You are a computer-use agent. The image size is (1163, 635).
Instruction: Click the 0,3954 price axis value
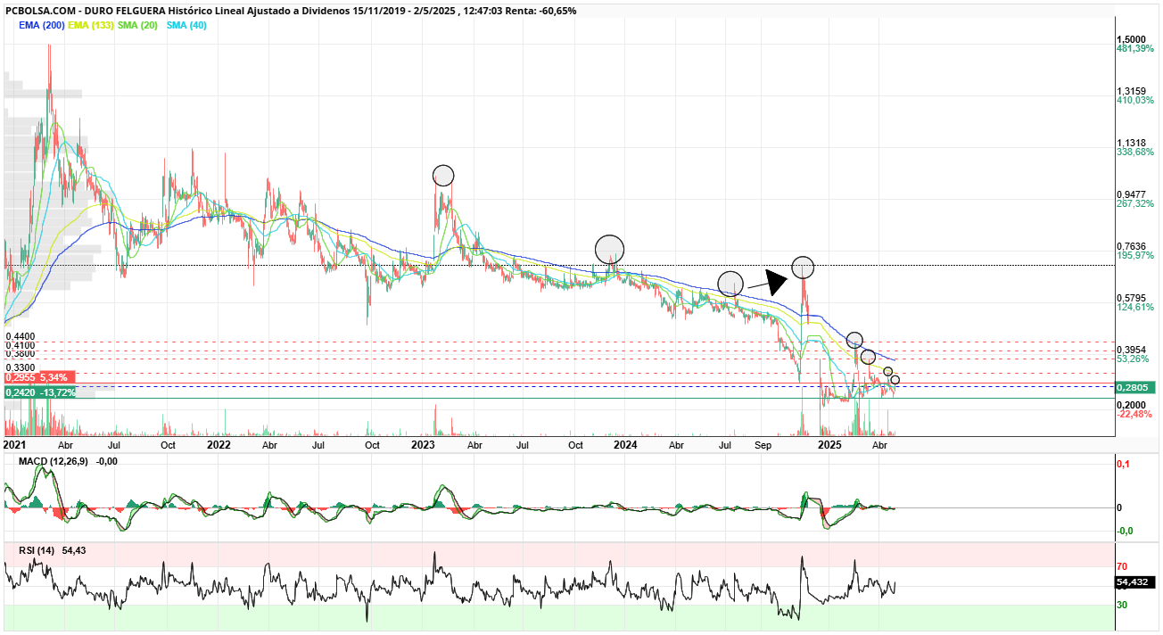1132,350
